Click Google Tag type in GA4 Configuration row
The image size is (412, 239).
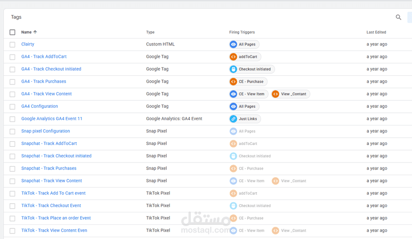157,106
